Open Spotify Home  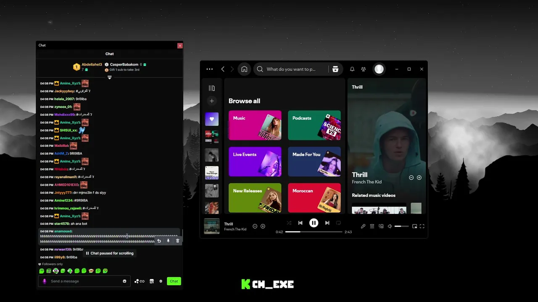[244, 69]
